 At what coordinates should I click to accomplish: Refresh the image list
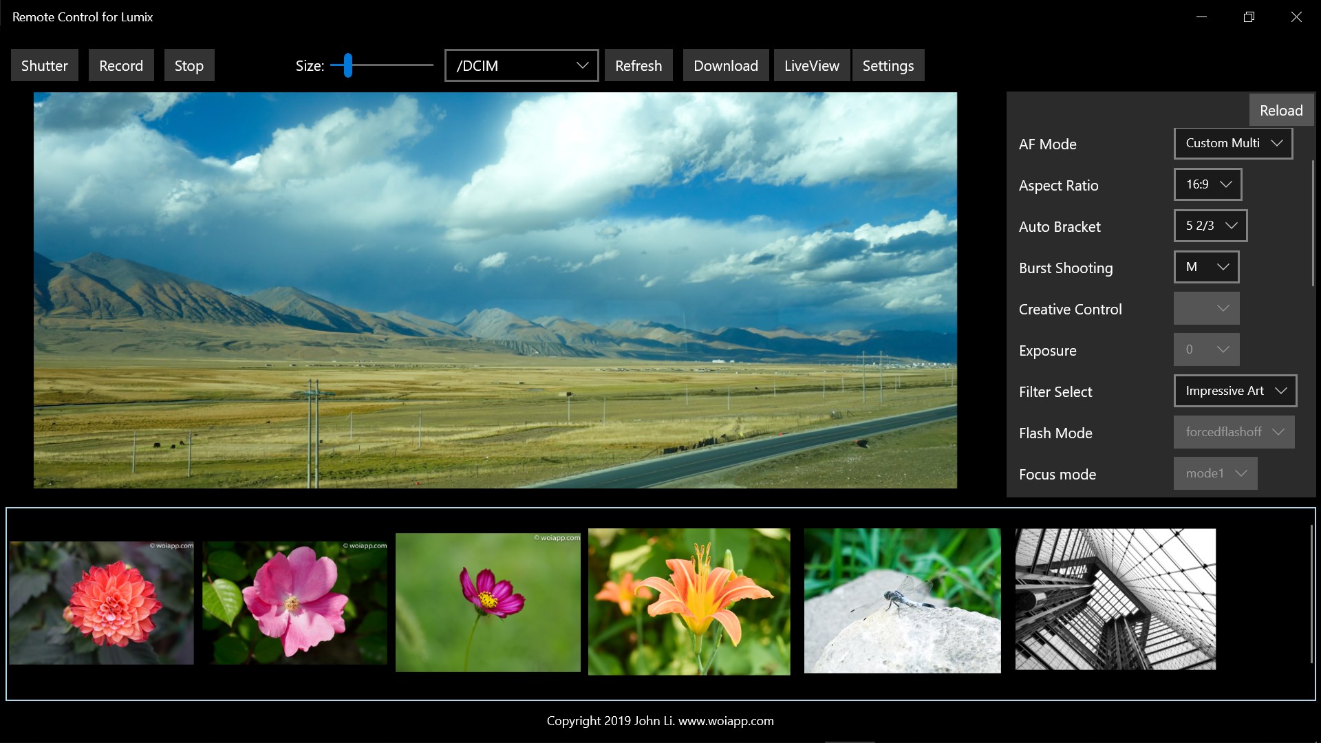tap(638, 65)
